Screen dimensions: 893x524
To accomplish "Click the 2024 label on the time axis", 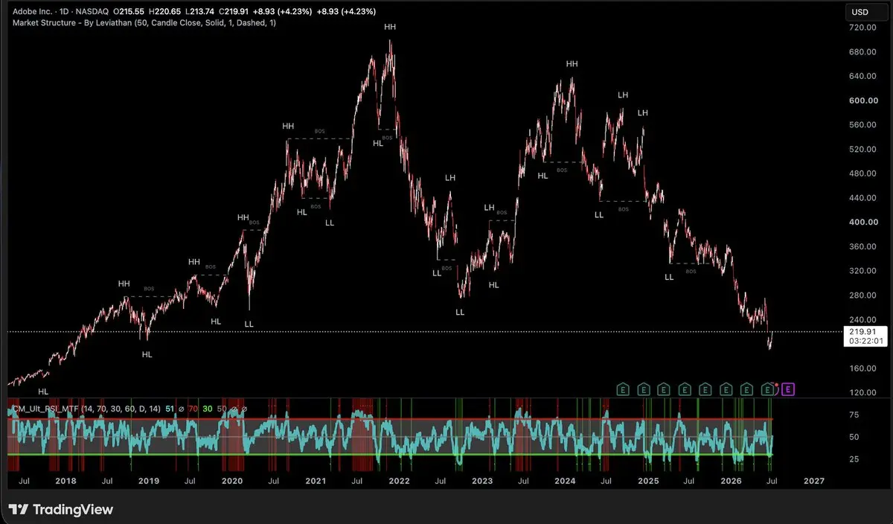I will pos(565,481).
